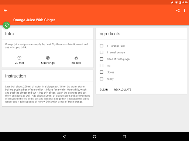Image resolution: width=189 pixels, height=141 pixels.
Task: Tap the 6:16 clock in status bar
Action: pos(185,2)
